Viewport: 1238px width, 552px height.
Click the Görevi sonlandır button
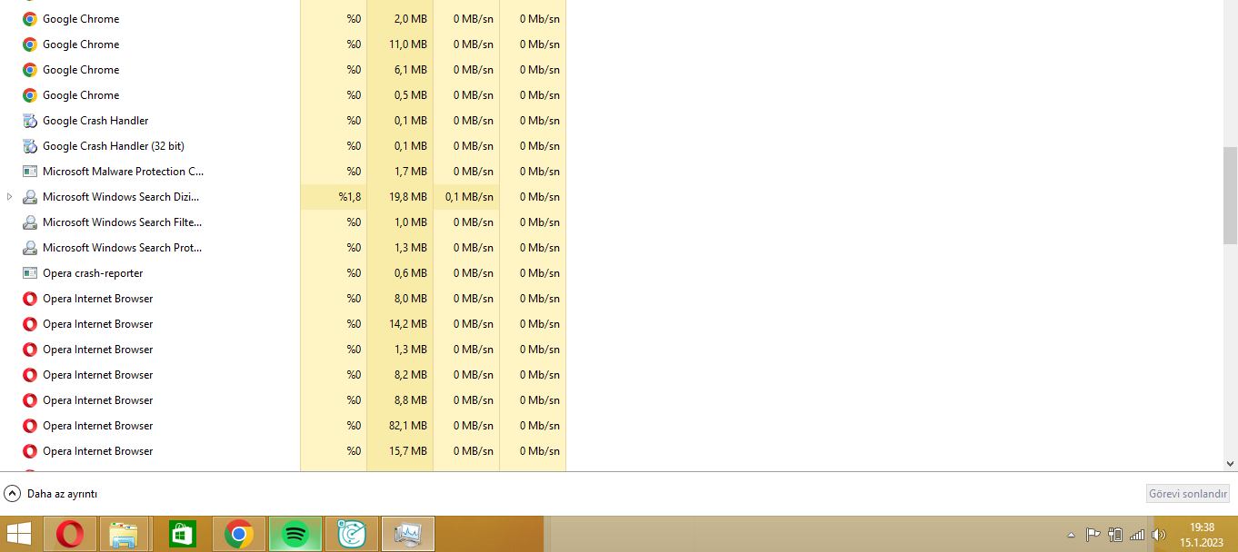(1188, 494)
